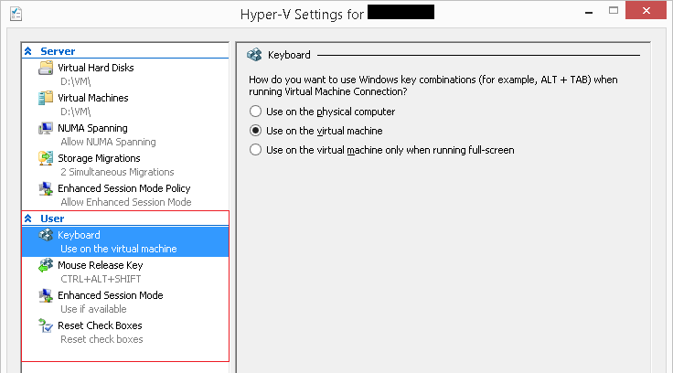Open Virtual Hard Disks settings
673x373 pixels.
pyautogui.click(x=96, y=68)
